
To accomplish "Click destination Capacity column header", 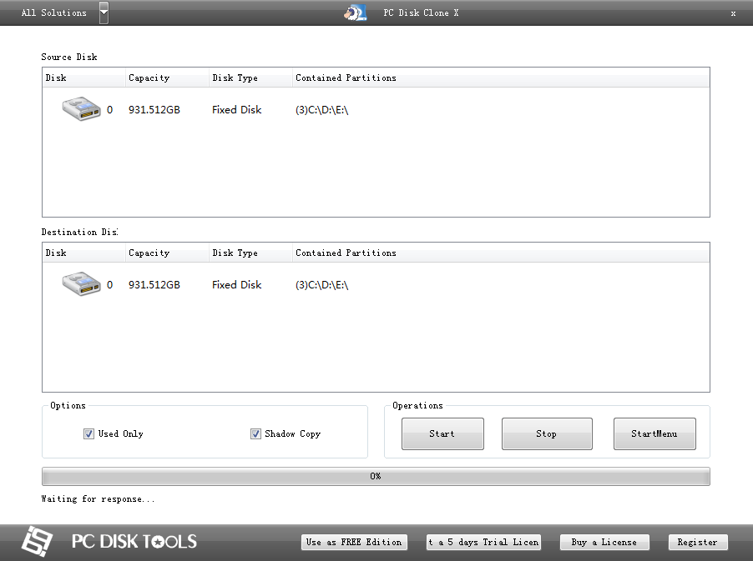I will click(167, 253).
